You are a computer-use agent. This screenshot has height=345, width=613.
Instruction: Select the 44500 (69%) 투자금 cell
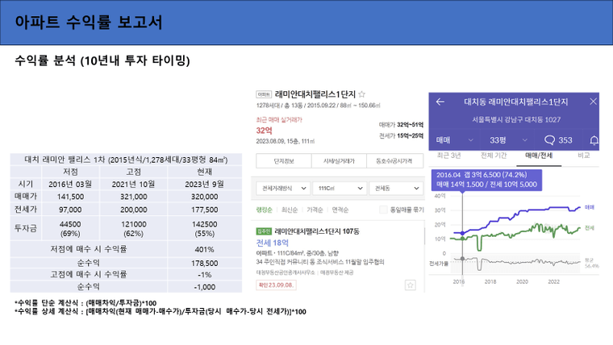point(70,229)
